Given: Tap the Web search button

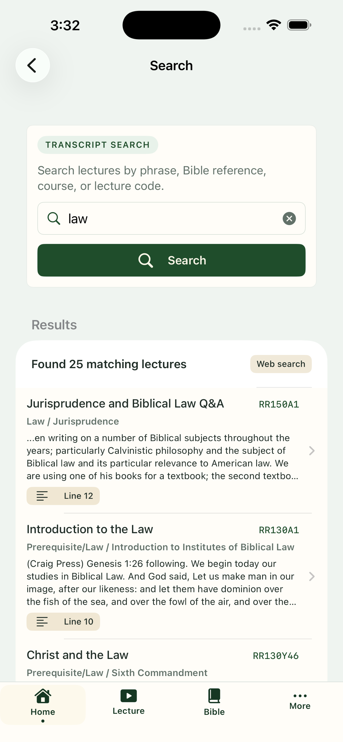Looking at the screenshot, I should (x=281, y=364).
